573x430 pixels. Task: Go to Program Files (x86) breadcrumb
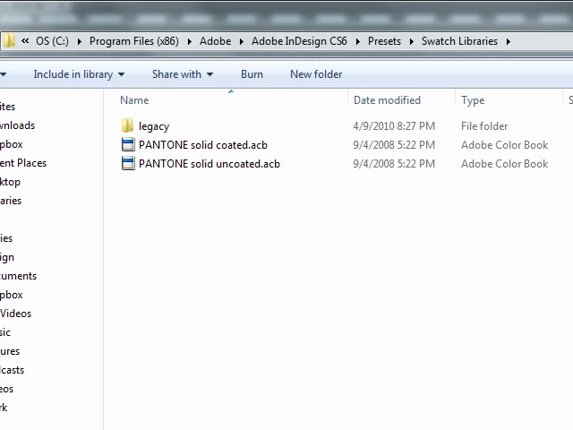[134, 41]
